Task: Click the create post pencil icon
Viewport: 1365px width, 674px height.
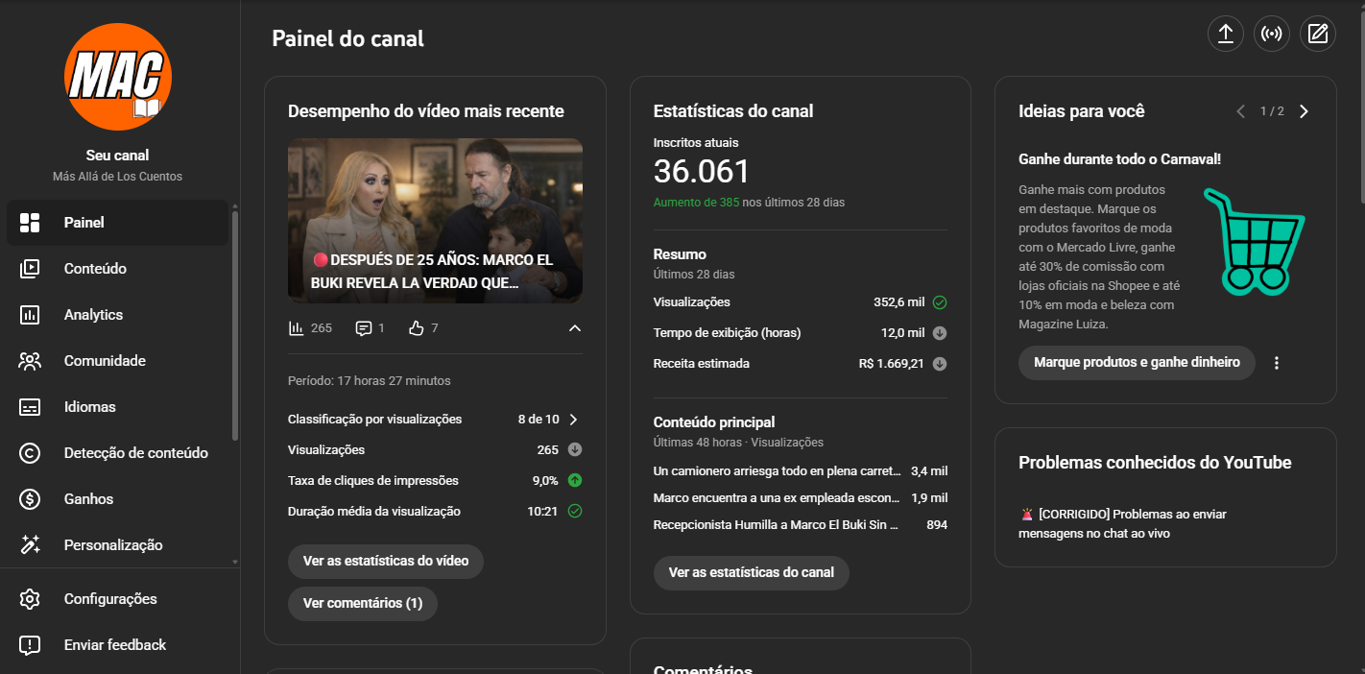Action: tap(1317, 35)
